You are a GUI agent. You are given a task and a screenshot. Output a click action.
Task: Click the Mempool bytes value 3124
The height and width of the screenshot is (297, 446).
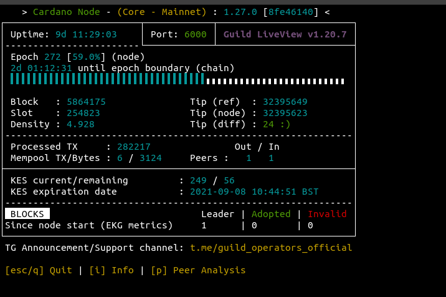151,158
